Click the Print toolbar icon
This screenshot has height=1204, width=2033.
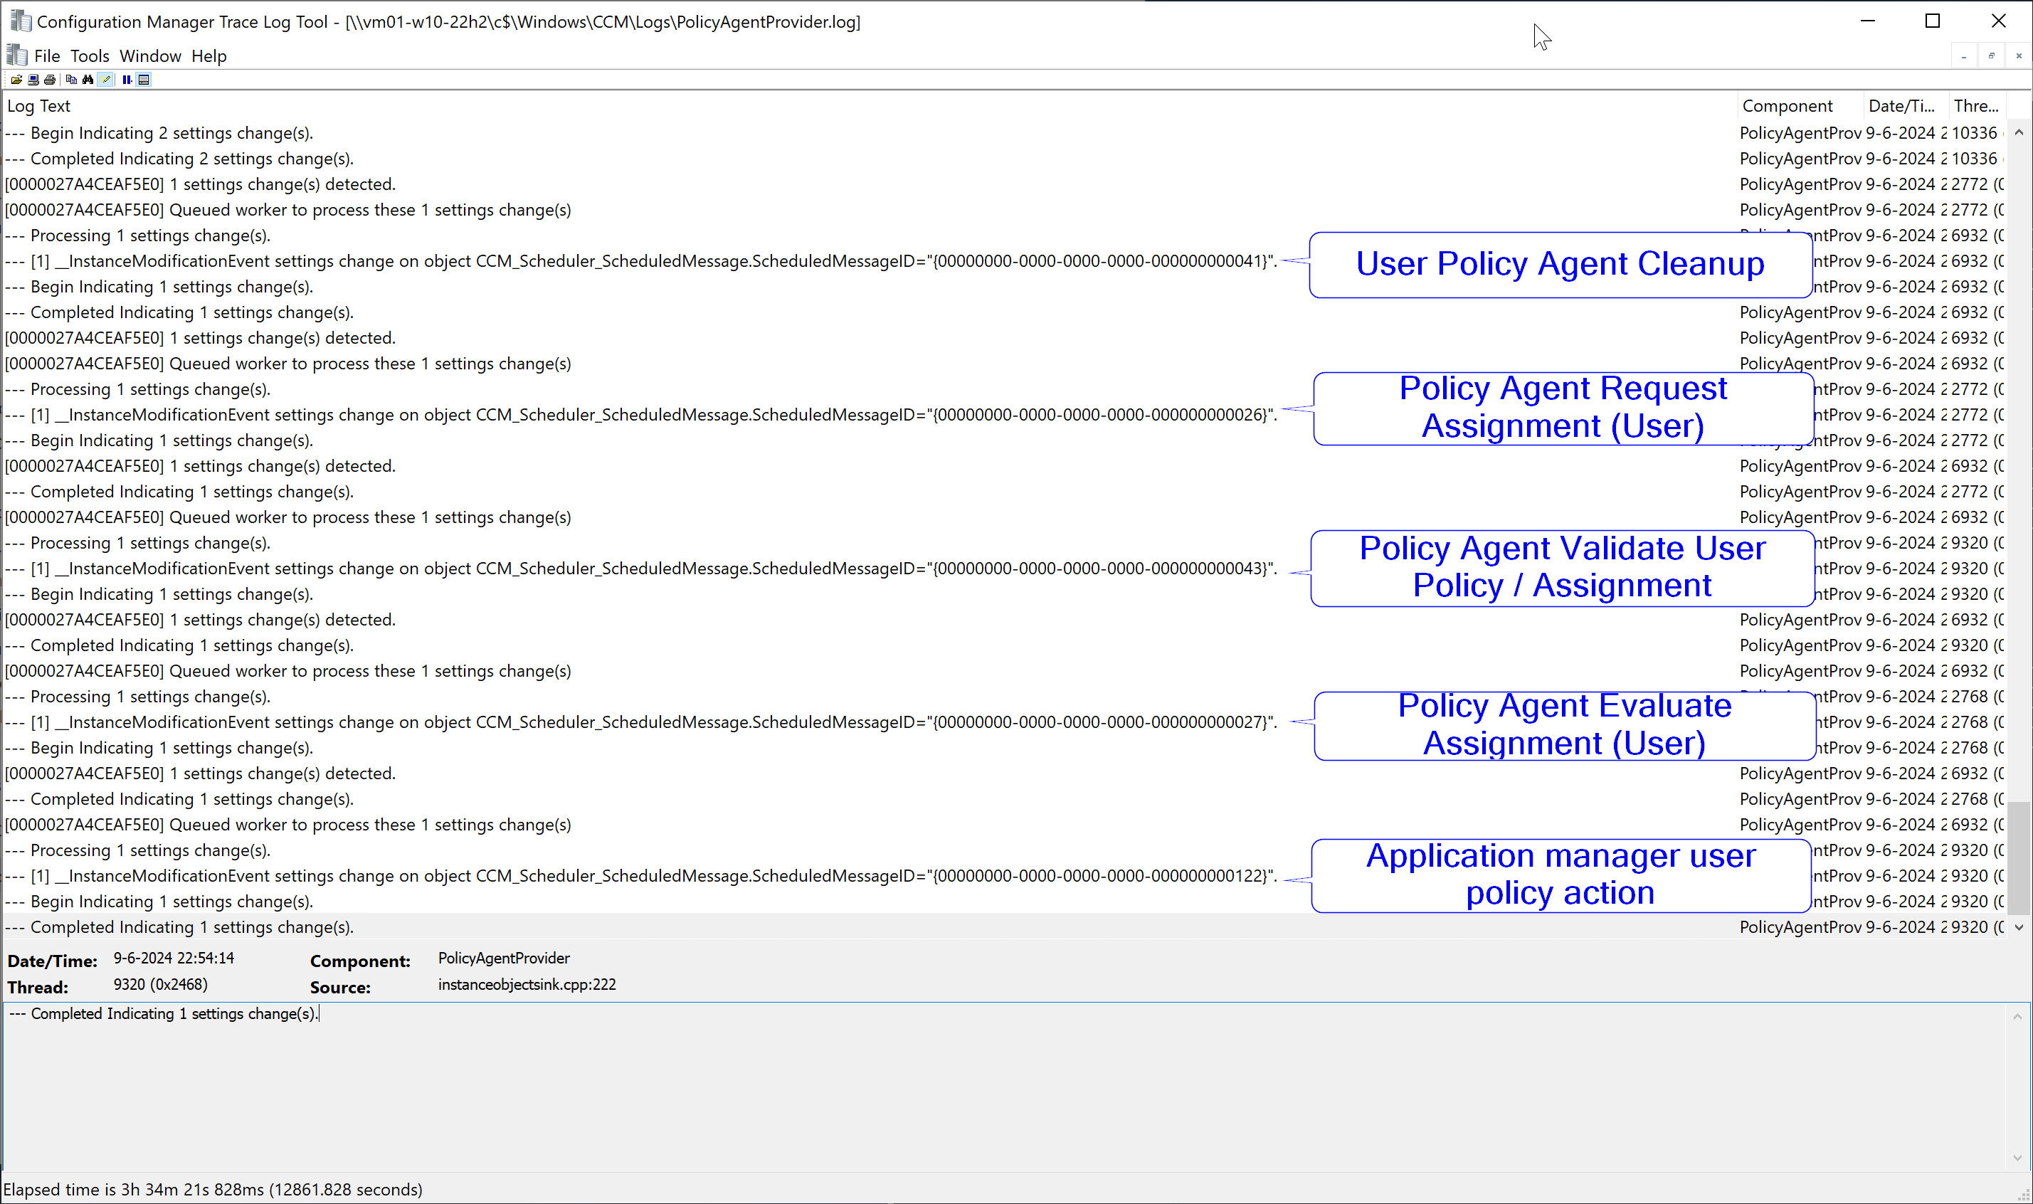point(50,80)
